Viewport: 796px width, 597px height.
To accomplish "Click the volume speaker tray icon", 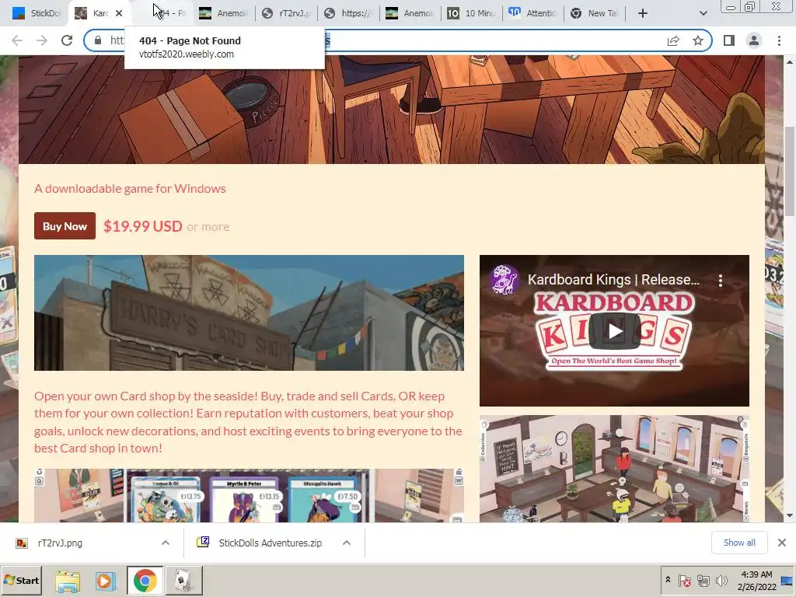I will tap(721, 580).
